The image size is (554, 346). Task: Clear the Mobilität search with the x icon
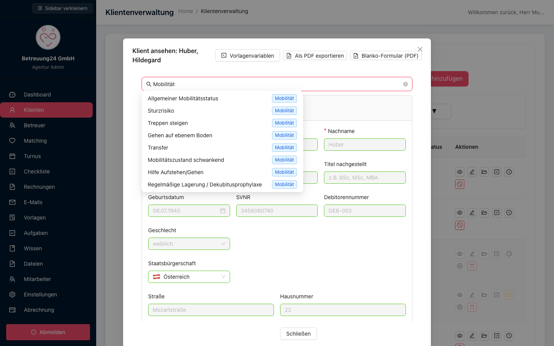405,84
